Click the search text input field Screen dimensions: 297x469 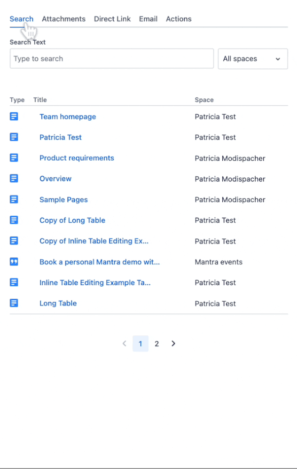pyautogui.click(x=111, y=58)
